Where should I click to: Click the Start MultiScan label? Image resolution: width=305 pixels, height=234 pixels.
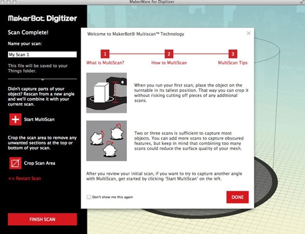(x=39, y=119)
